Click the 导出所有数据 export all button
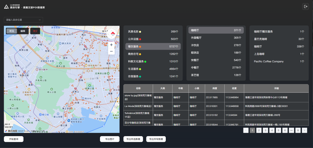 pos(156,139)
